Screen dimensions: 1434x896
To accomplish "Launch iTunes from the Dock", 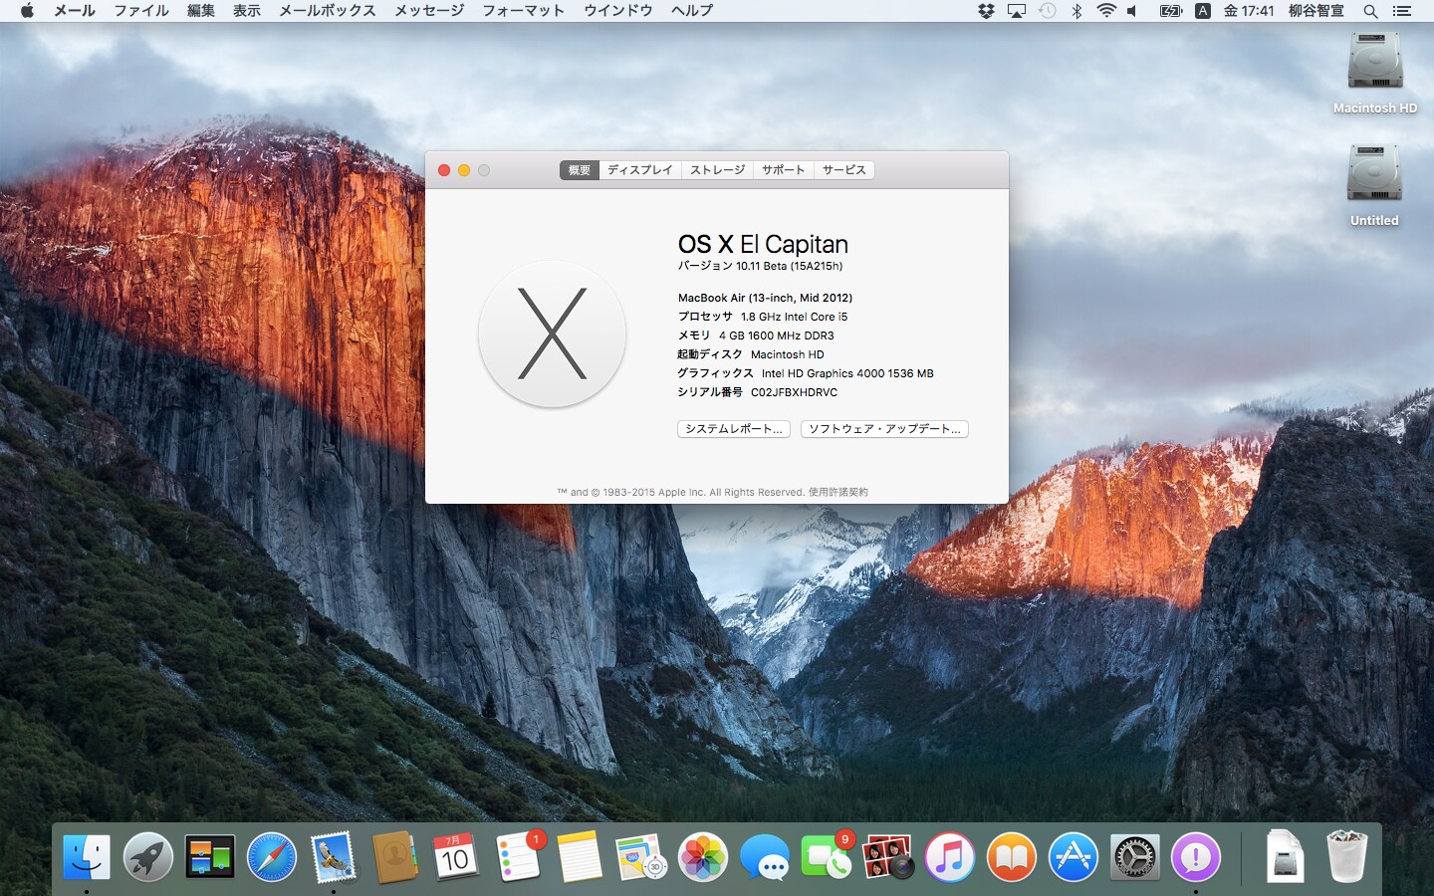I will tap(949, 856).
